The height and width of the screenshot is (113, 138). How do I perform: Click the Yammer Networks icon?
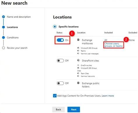tap(78, 76)
